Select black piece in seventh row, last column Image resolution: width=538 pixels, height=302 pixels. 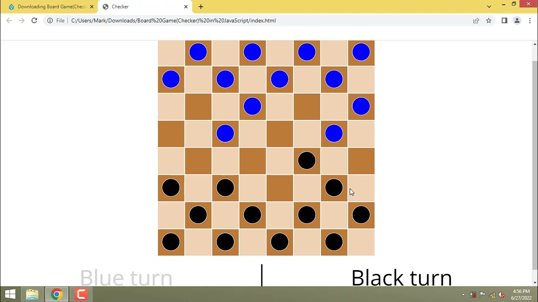point(361,215)
